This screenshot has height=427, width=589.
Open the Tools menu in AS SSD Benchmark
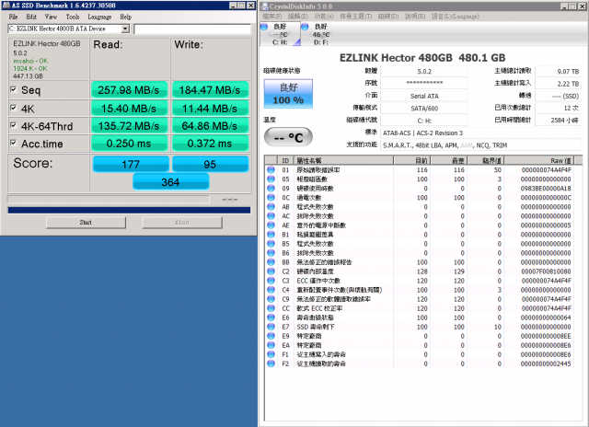pos(73,17)
